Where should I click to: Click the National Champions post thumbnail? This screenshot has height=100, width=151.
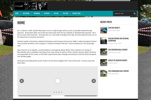(x=104, y=41)
